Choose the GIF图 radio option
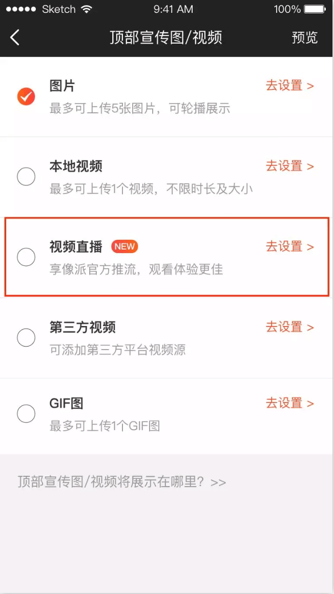The image size is (334, 594). click(26, 413)
